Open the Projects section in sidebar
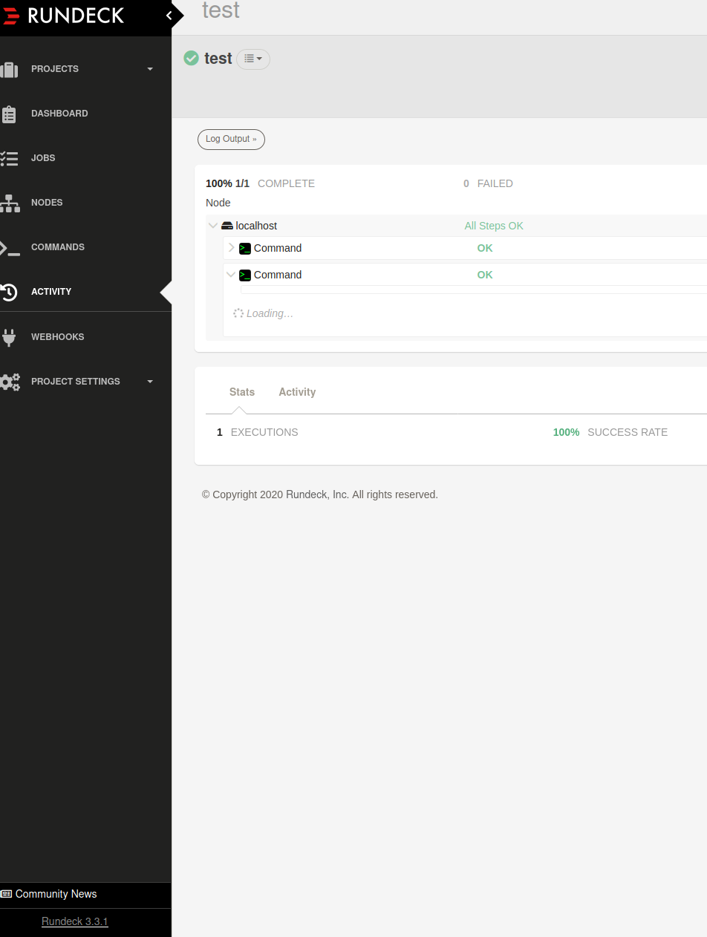This screenshot has height=937, width=707. (55, 68)
